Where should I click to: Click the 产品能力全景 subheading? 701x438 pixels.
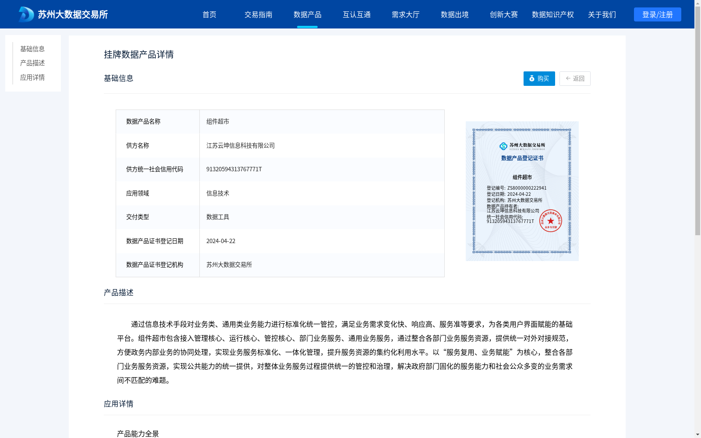click(x=138, y=434)
